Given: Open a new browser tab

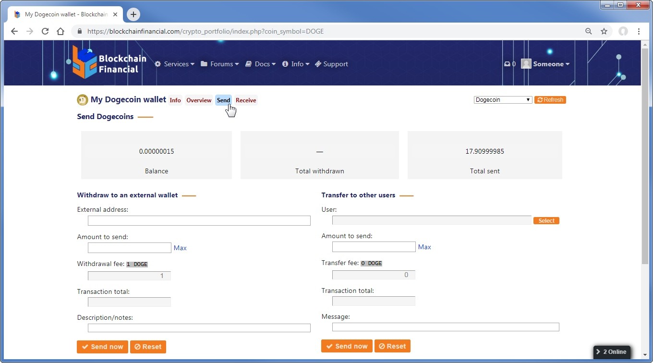Looking at the screenshot, I should [133, 14].
